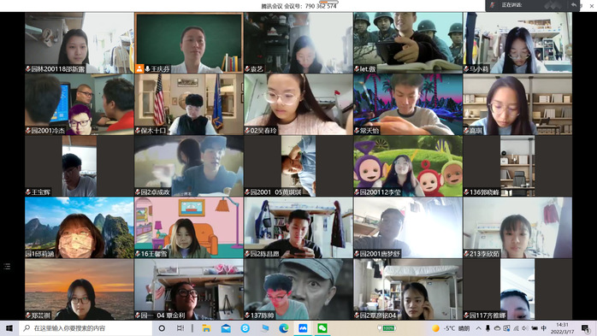Click the return arrow in the speaking bar
This screenshot has width=597, height=336.
[574, 5]
